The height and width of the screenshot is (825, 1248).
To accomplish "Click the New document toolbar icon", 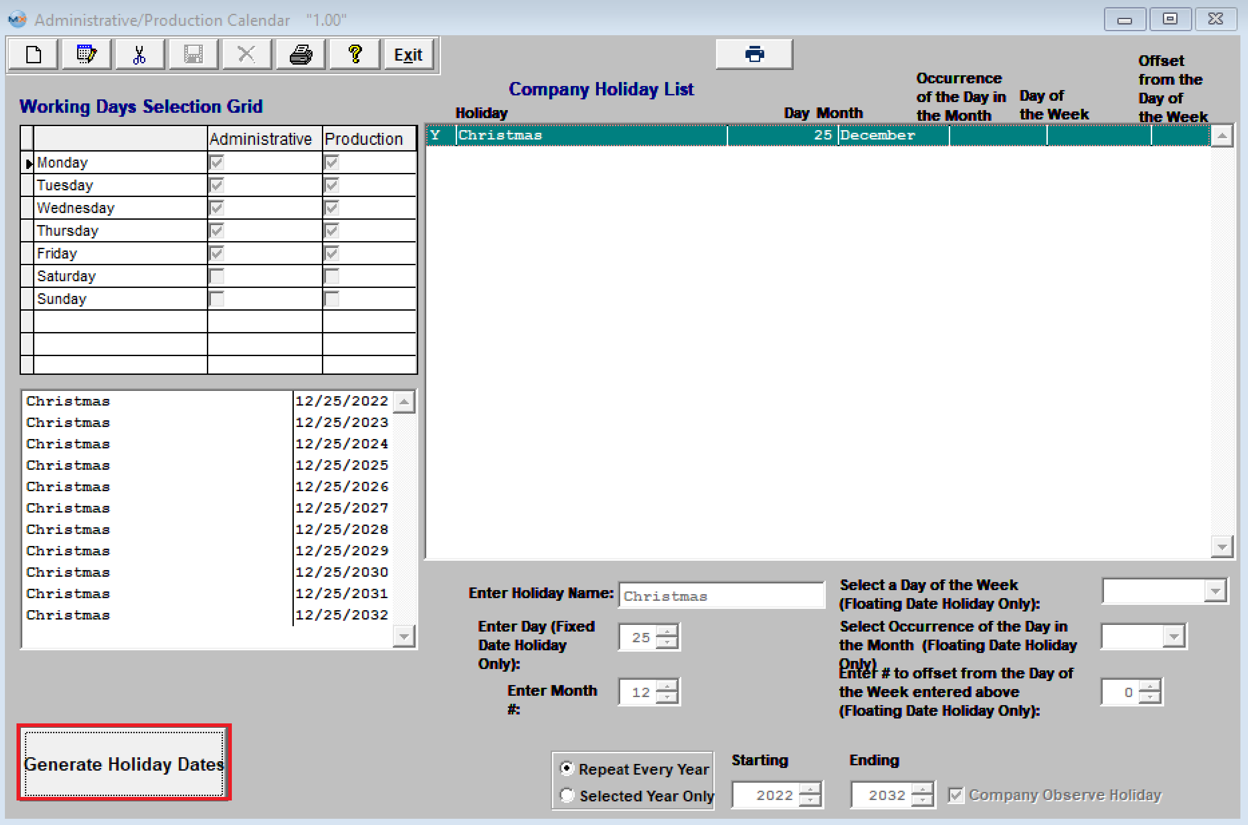I will click(x=34, y=54).
